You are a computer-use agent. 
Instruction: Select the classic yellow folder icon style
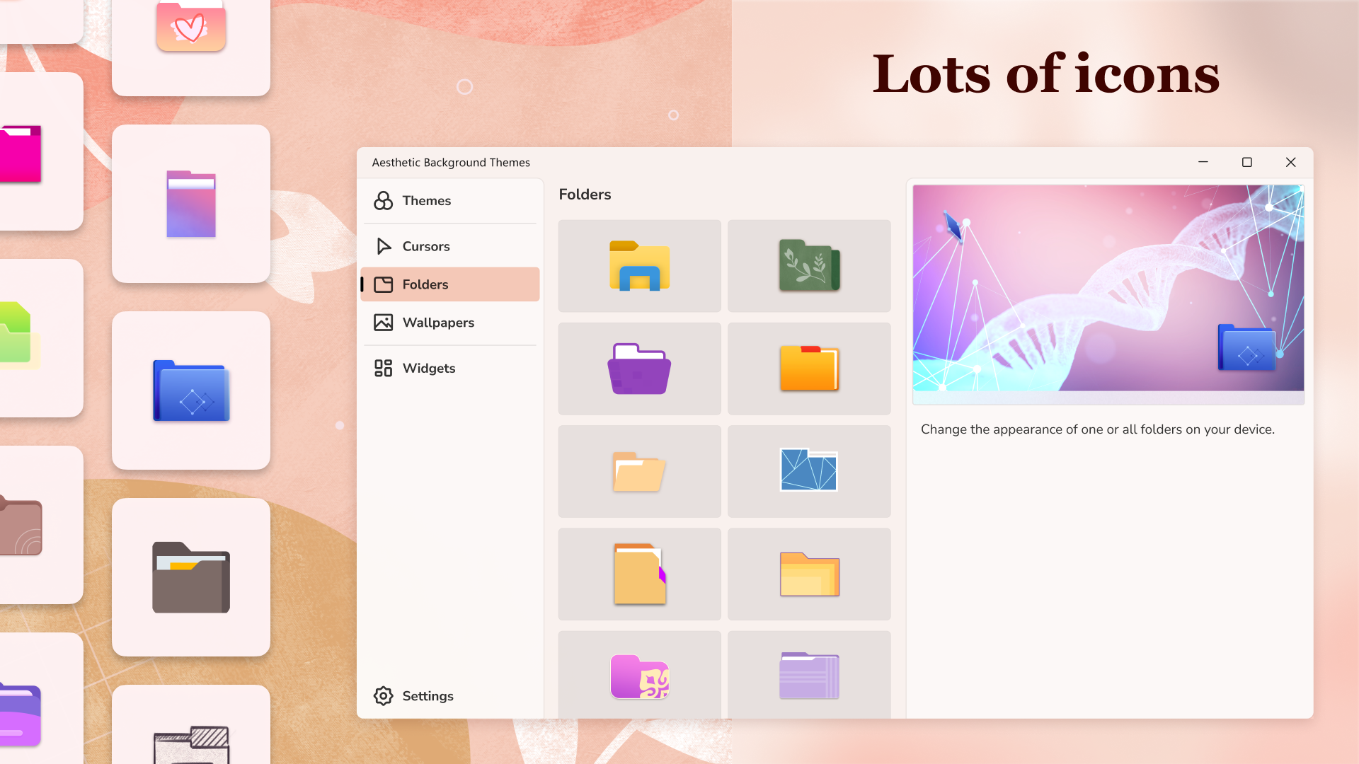(x=639, y=266)
